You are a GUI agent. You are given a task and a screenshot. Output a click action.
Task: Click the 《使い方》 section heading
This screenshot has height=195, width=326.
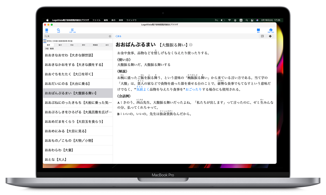coord(124,60)
